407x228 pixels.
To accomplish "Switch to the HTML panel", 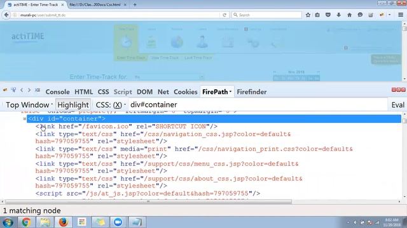I will click(83, 92).
